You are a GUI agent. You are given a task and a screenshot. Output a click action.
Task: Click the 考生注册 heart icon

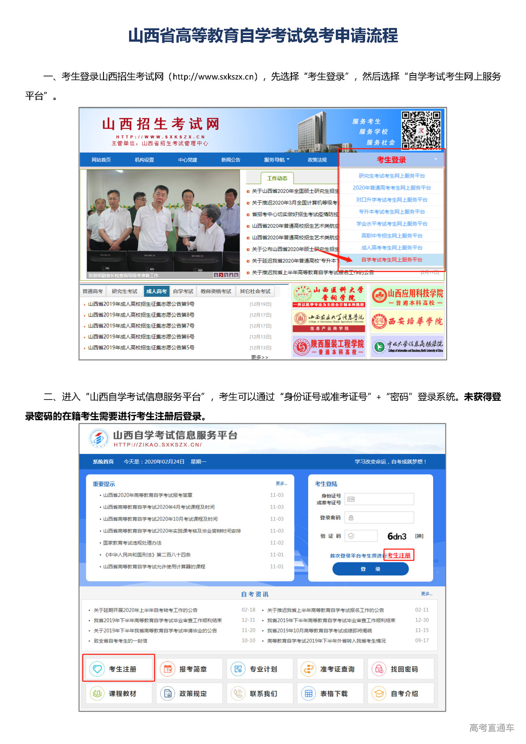click(x=97, y=669)
